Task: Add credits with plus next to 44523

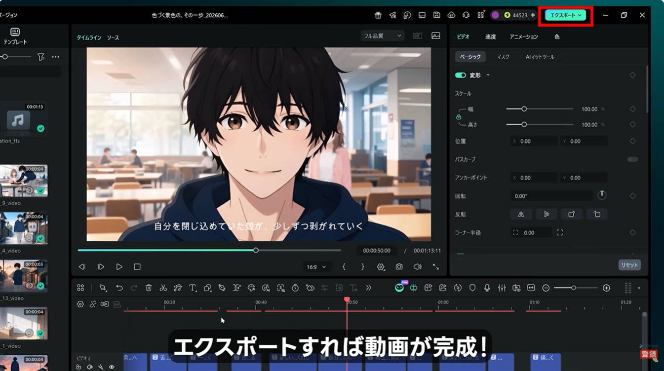Action: (533, 15)
